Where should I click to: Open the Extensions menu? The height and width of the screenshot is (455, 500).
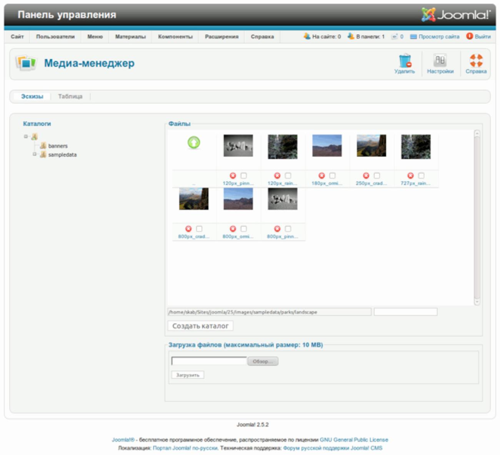tap(222, 37)
